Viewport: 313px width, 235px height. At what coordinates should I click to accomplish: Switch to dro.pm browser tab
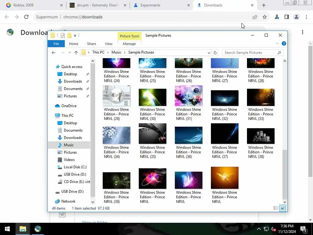coord(98,5)
